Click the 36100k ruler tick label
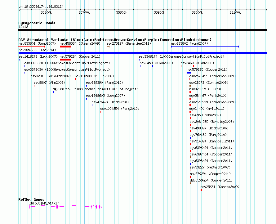Screen dimensions: 276x224 tap(235, 12)
